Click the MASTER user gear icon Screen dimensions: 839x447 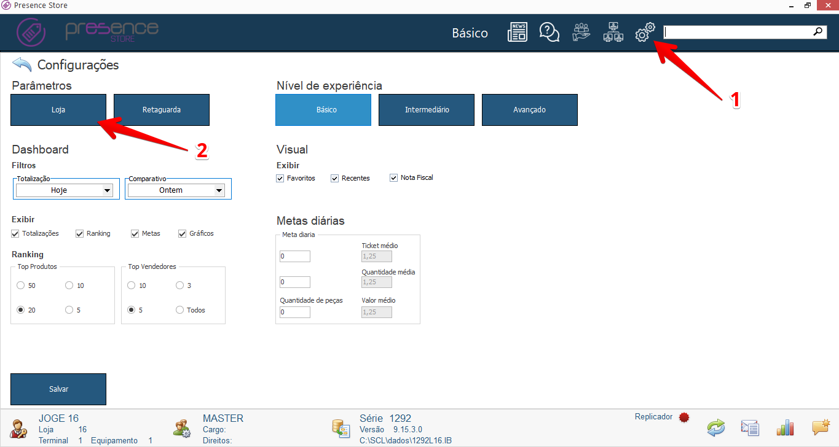[x=182, y=428]
